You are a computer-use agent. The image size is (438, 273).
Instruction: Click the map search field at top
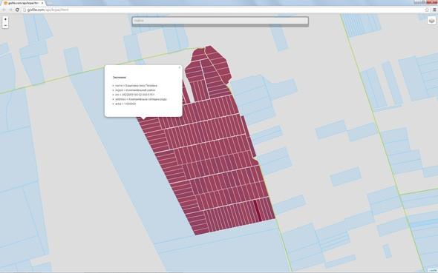[220, 21]
